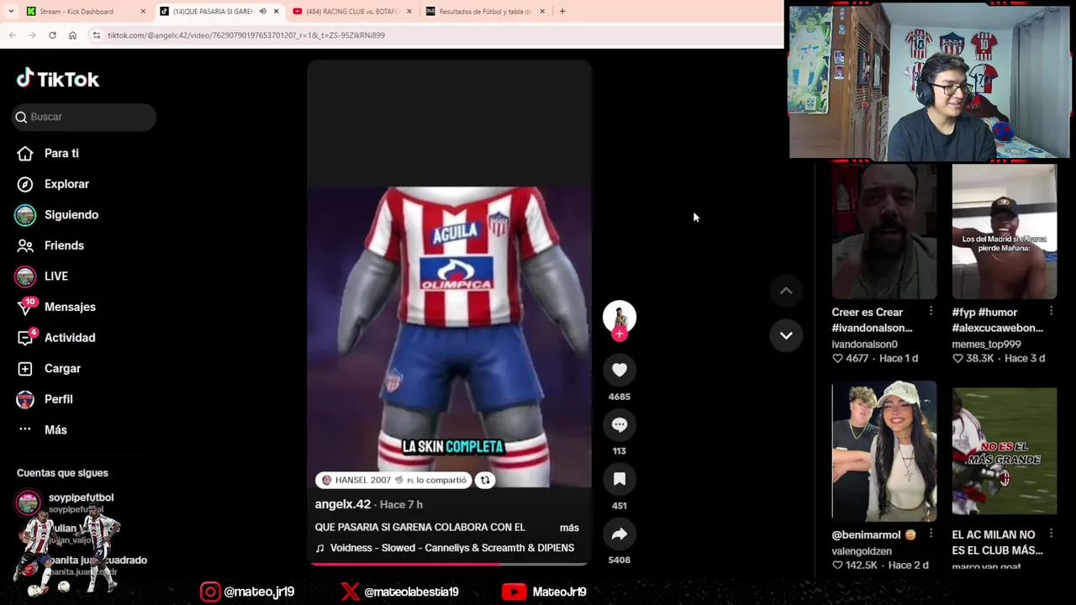This screenshot has width=1076, height=605.
Task: Click the Cargar plus-square icon
Action: [x=25, y=368]
